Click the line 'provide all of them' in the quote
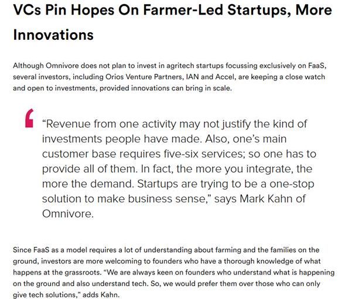This screenshot has width=352, height=299. (90, 169)
